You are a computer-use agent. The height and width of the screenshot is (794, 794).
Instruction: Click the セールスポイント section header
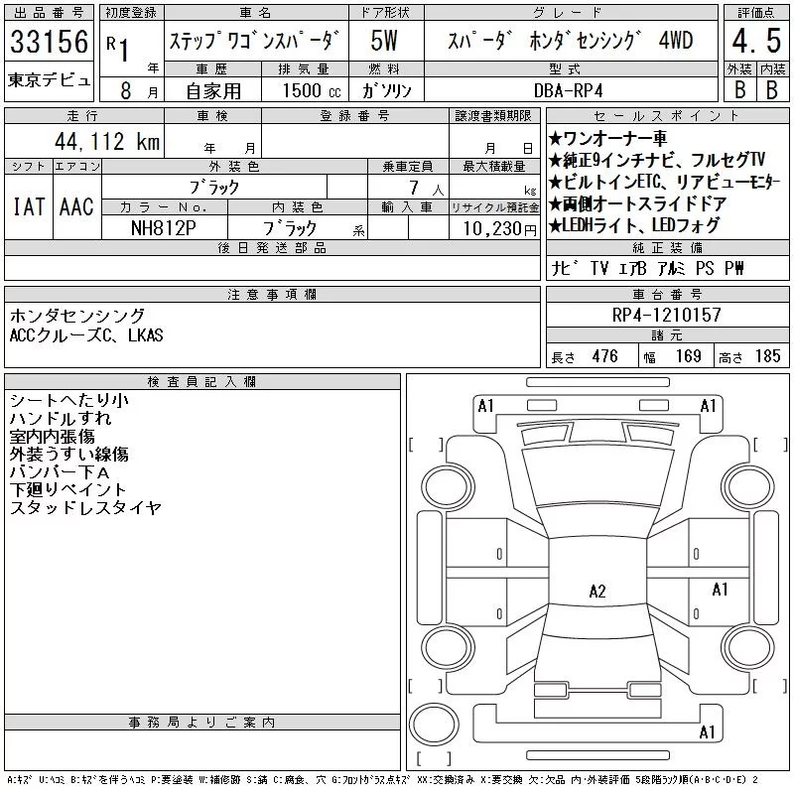tap(667, 115)
